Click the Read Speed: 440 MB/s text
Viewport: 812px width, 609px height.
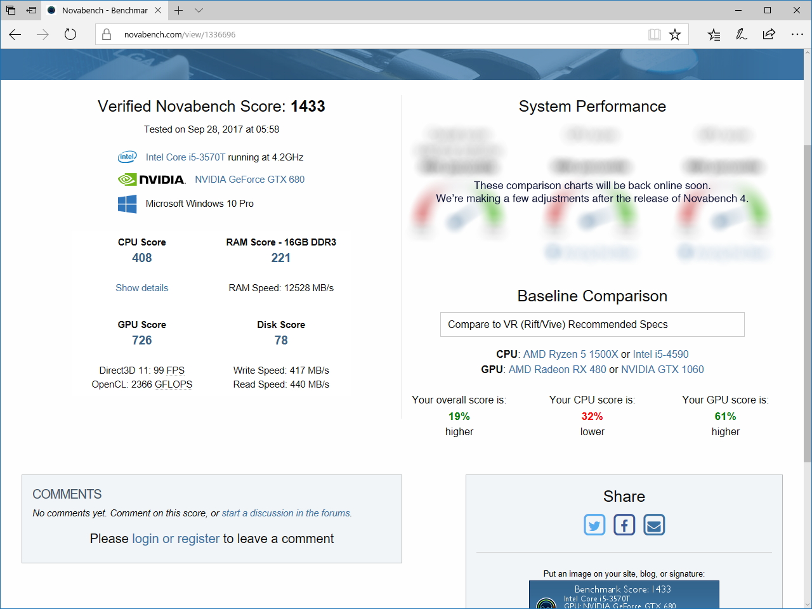click(x=281, y=384)
